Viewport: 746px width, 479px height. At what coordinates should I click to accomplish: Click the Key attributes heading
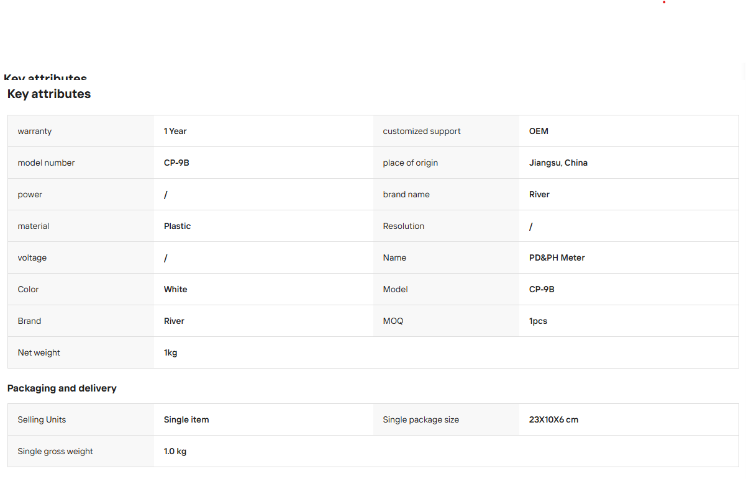[49, 94]
